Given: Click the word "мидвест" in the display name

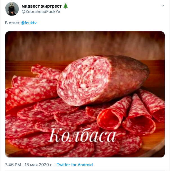Looking at the screenshot, I should tap(31, 6).
